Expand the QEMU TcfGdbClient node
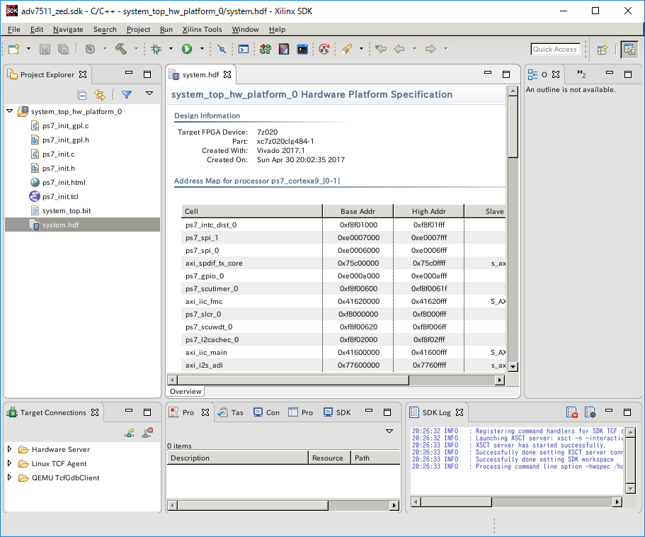This screenshot has height=537, width=645. [10, 477]
